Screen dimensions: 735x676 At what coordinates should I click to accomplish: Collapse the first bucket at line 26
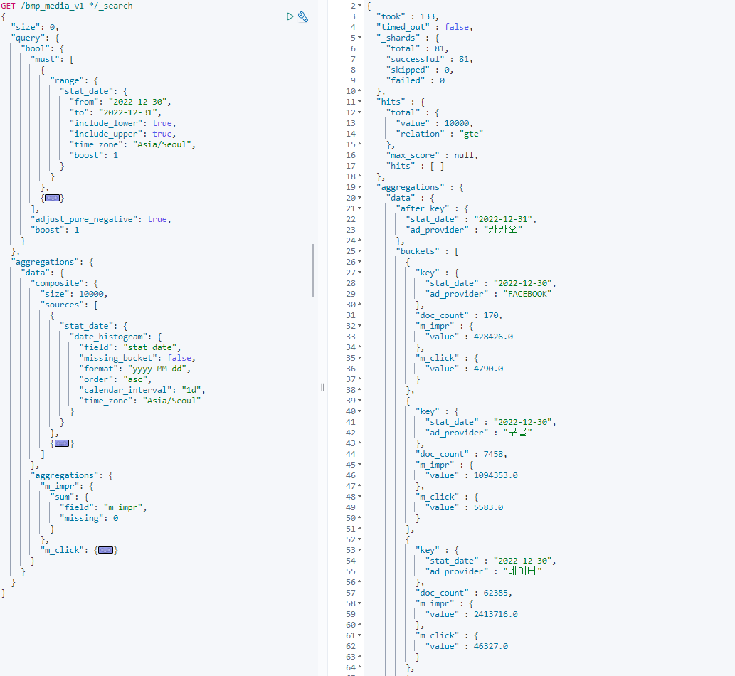tap(359, 262)
